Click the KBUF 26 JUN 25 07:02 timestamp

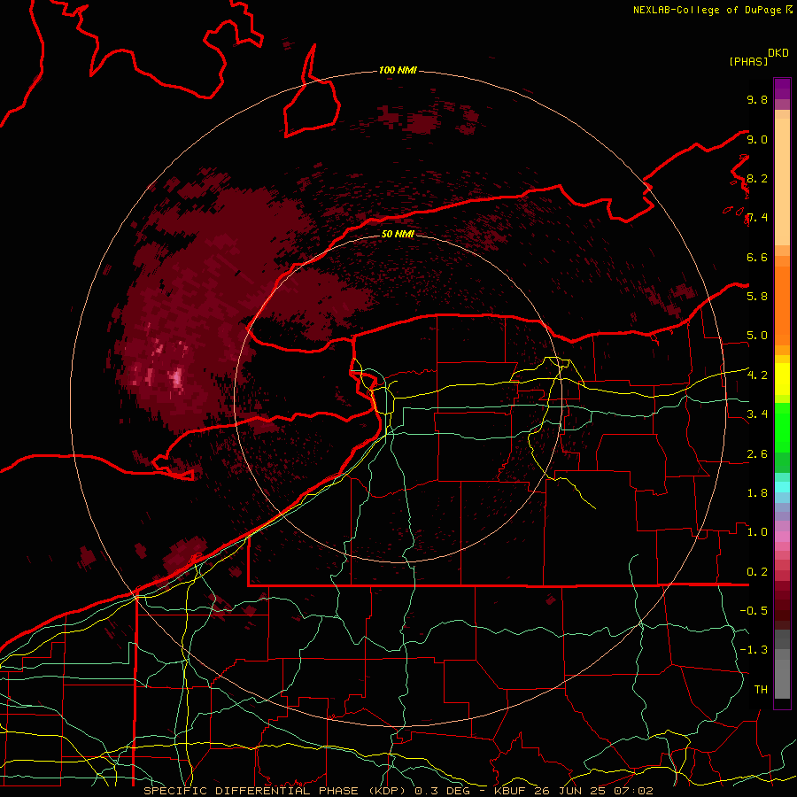pos(573,791)
